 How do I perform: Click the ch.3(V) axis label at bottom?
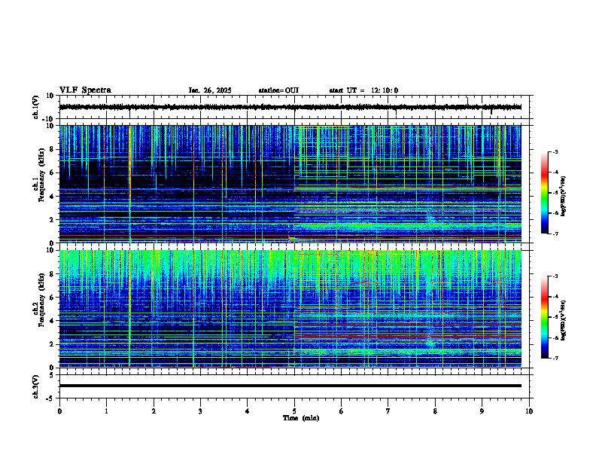click(x=36, y=386)
